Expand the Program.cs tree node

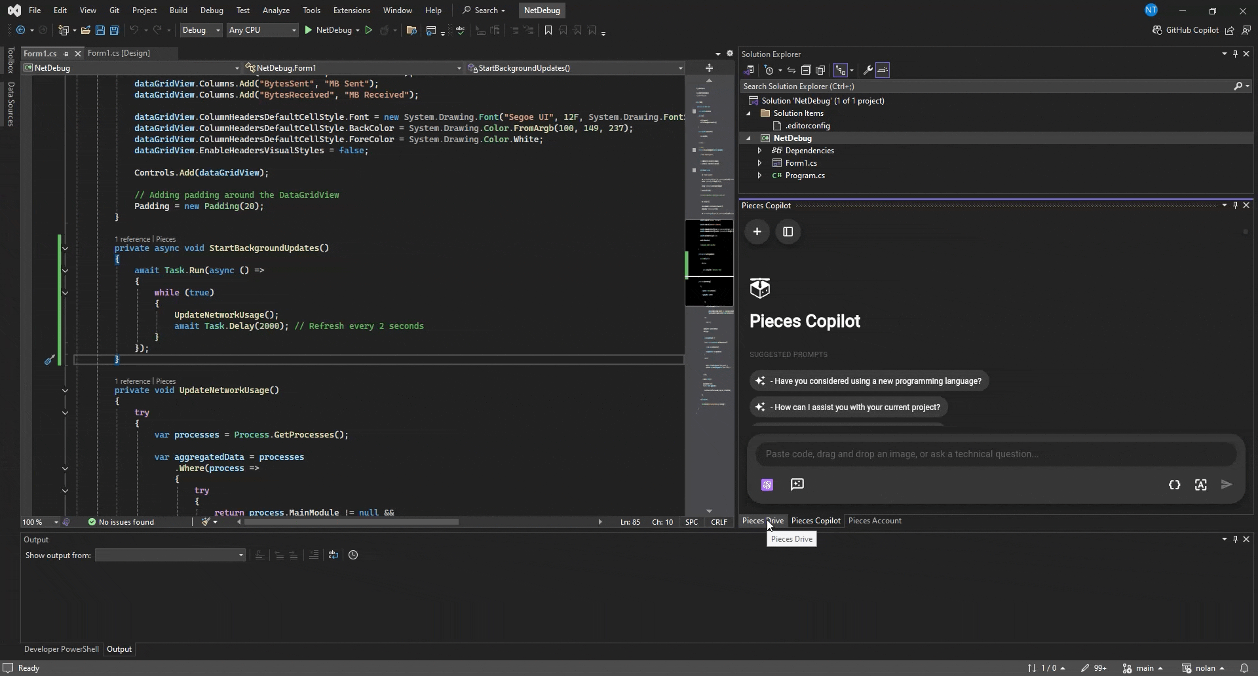(x=759, y=176)
